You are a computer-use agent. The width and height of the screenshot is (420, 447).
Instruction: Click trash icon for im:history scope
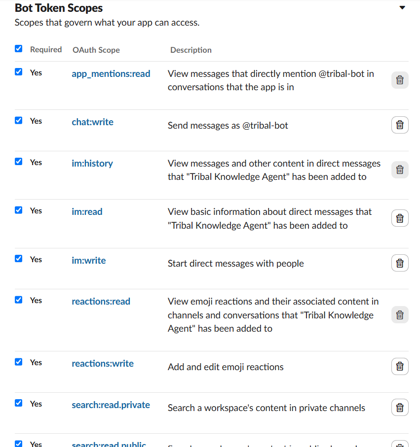click(x=400, y=170)
